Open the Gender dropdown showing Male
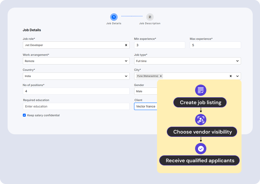Screen dimensions: 260x184 [145, 91]
